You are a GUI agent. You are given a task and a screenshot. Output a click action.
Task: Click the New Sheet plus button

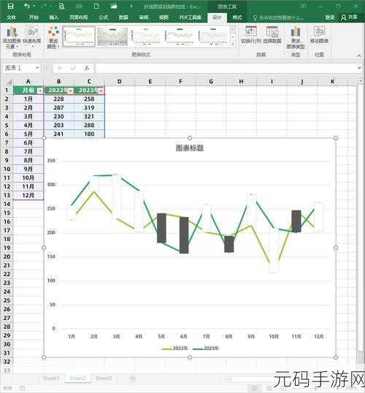tap(133, 378)
